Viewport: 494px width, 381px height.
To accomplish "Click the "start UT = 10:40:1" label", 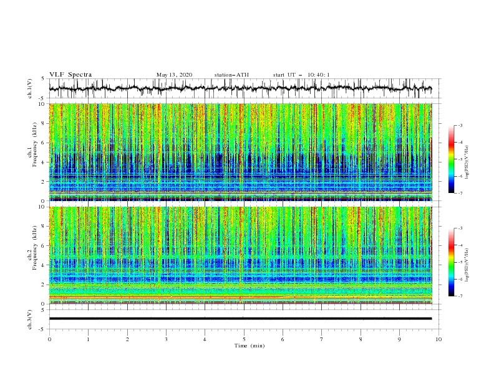I will pos(301,75).
